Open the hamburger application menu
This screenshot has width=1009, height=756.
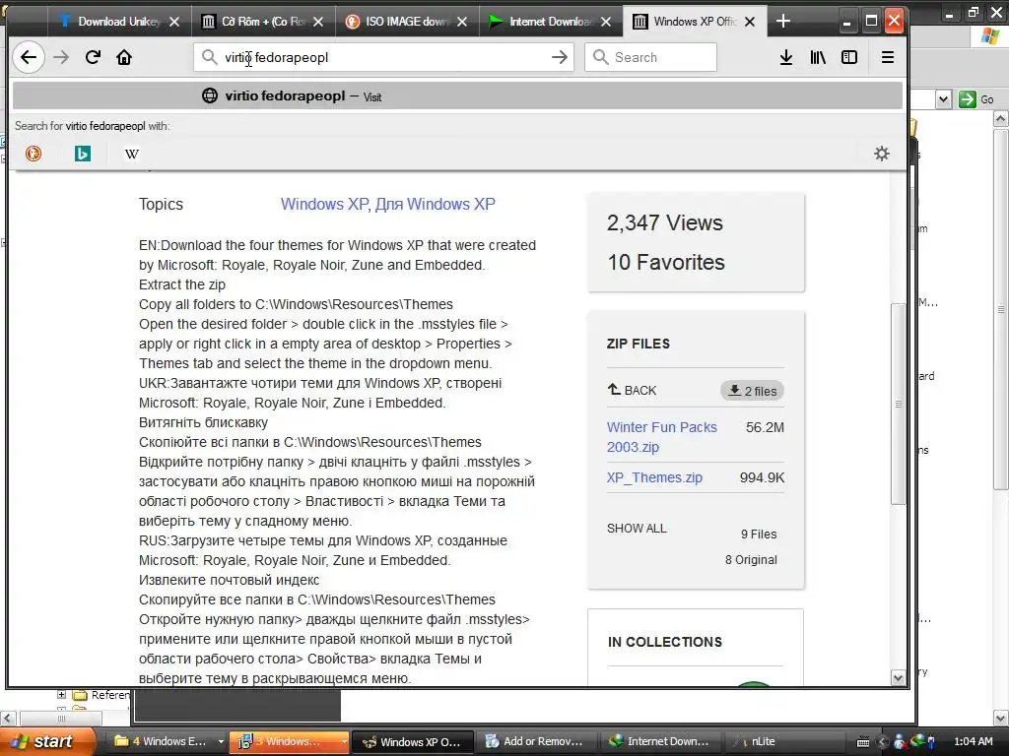click(x=888, y=57)
